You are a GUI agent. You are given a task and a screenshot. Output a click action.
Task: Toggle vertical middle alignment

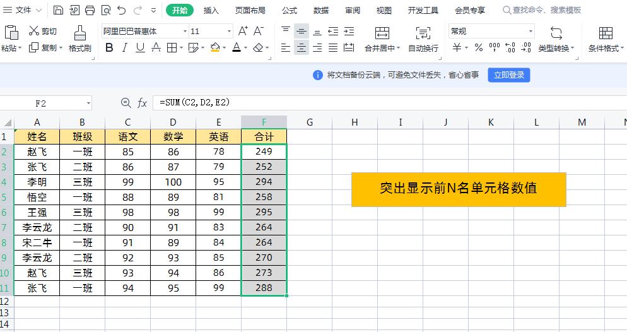tap(302, 31)
